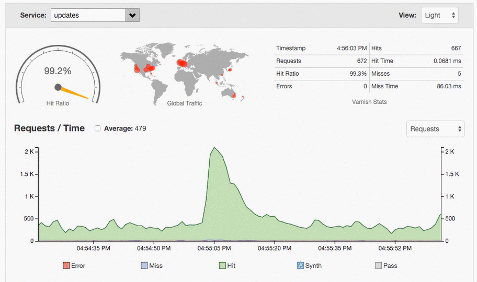
Task: Select the Timestamp value 4:56:03 PM
Action: pyautogui.click(x=351, y=48)
